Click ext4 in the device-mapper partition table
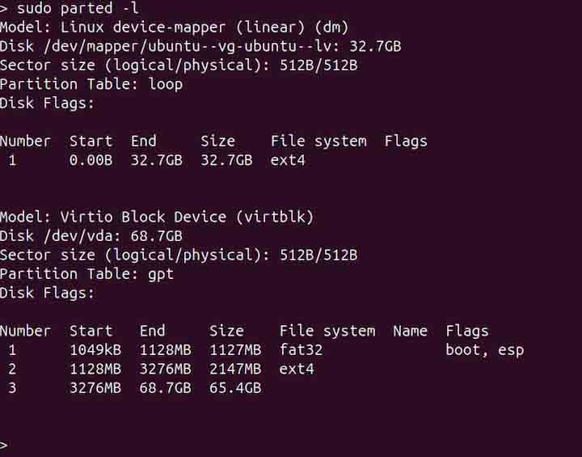 pyautogui.click(x=288, y=160)
